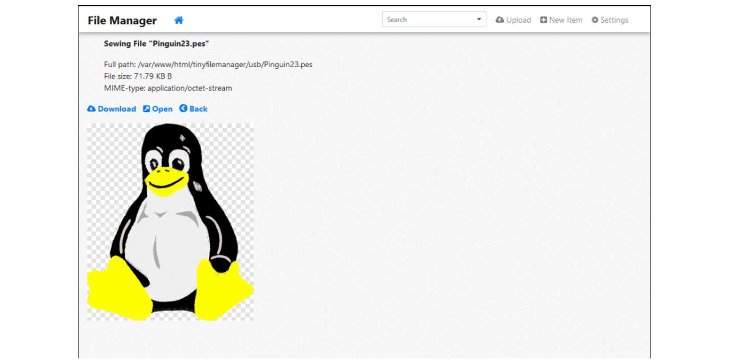Select the MIME-type application/octet-stream text
Image resolution: width=729 pixels, height=364 pixels.
coord(168,88)
